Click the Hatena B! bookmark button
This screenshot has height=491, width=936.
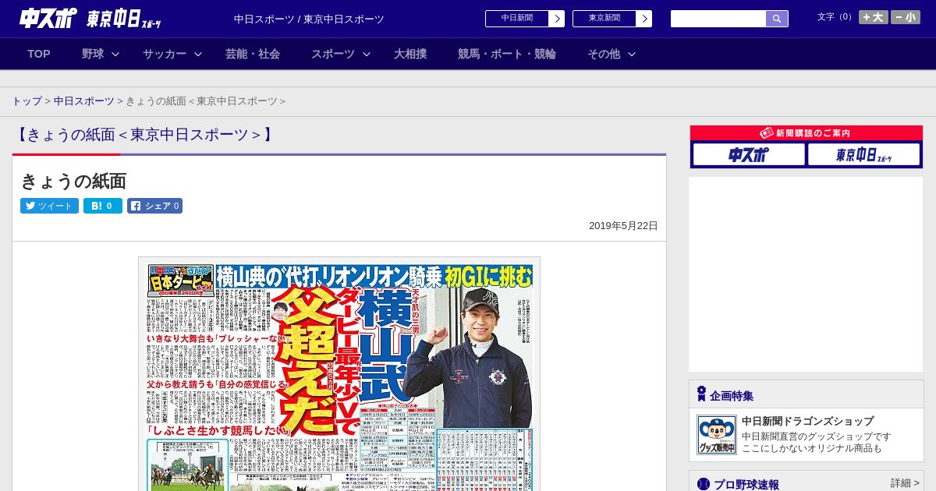click(103, 206)
